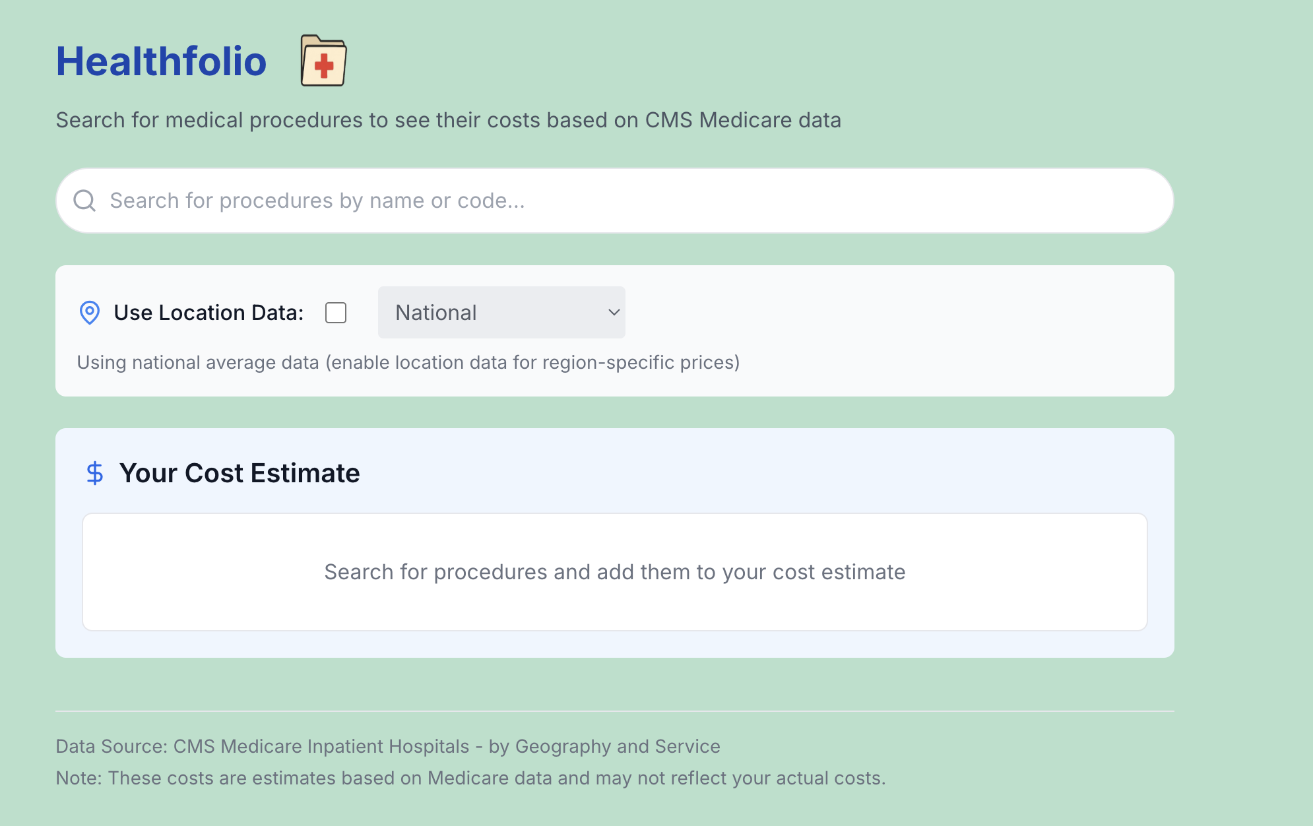Screen dimensions: 1313x826
Task: Click the blue dollar sign icon
Action: (x=95, y=473)
